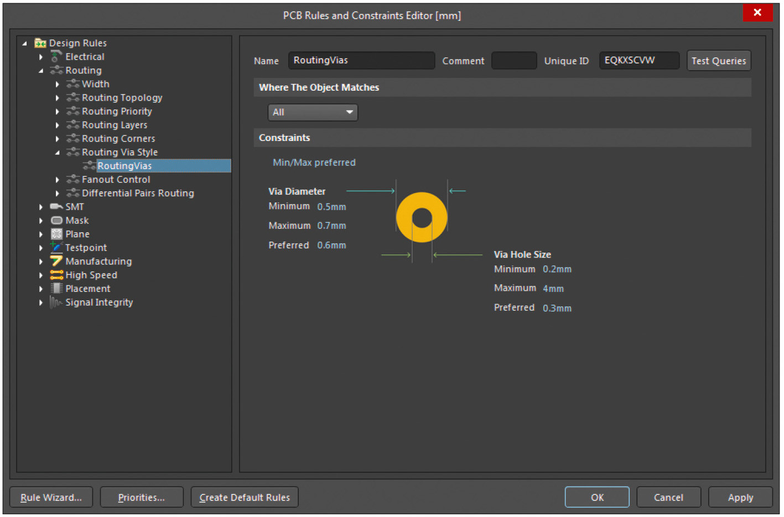Select Routing Layers in the tree

click(115, 126)
